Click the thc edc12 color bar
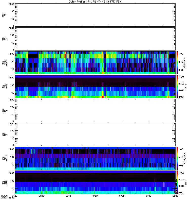Image resolution: width=190 pixels, height=203 pixels. coord(177,158)
